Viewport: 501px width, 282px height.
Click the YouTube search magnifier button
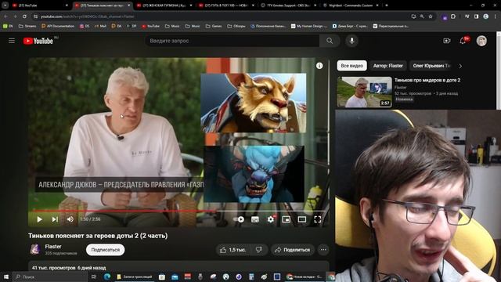coord(330,41)
